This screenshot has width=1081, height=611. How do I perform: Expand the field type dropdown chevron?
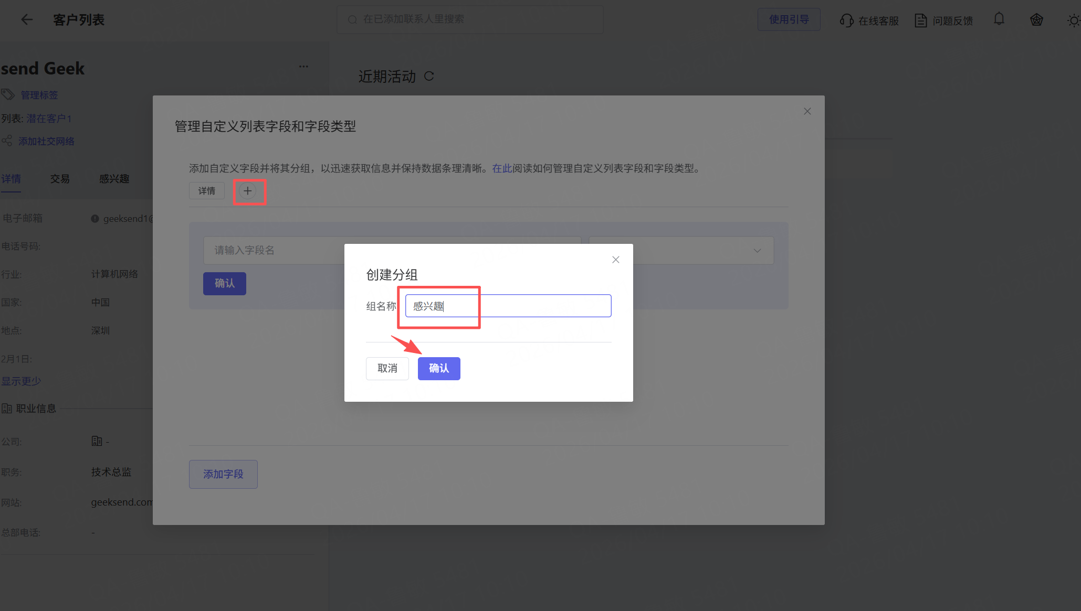[x=757, y=251]
